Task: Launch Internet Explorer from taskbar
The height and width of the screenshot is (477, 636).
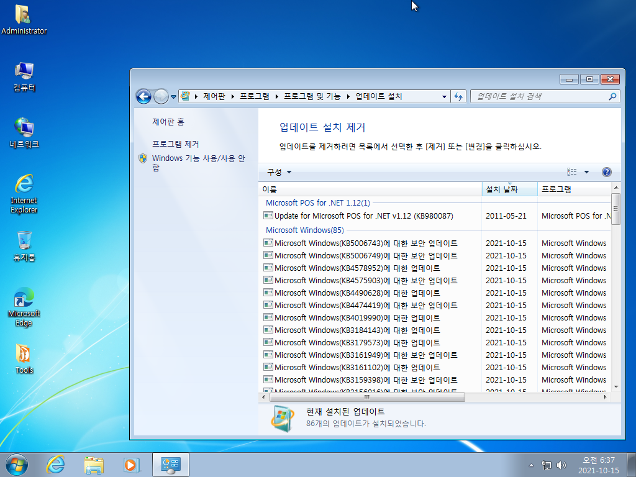Action: [x=55, y=465]
